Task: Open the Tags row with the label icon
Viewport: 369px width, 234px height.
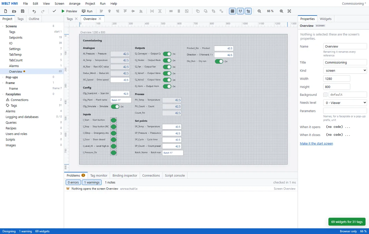Action: (x=32, y=106)
